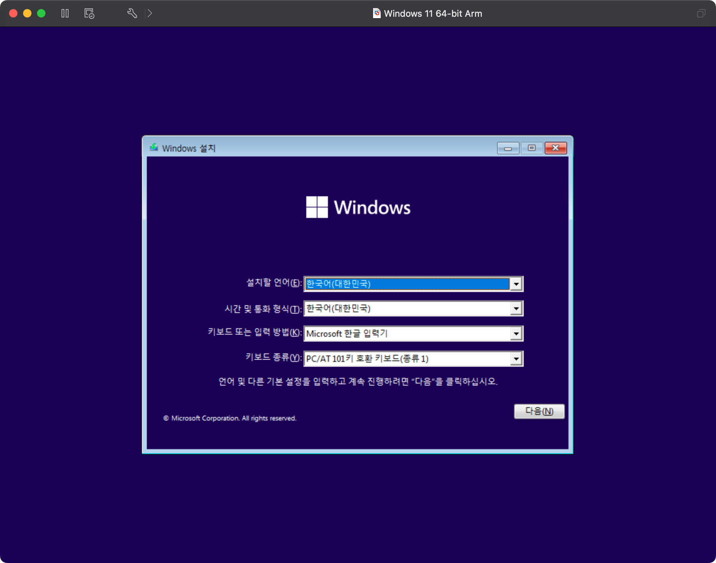Minimize the VM window with the yellow button
716x563 pixels.
(27, 13)
